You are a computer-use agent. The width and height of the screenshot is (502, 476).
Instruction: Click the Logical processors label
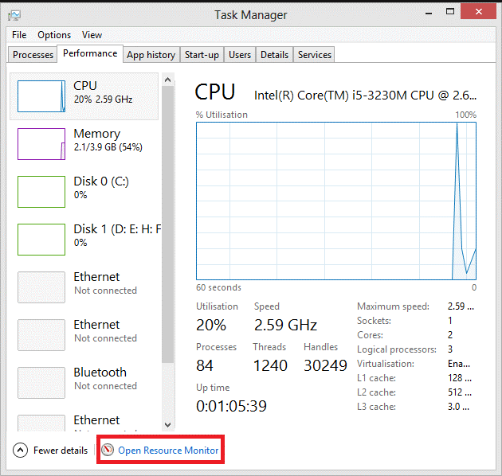pyautogui.click(x=397, y=349)
